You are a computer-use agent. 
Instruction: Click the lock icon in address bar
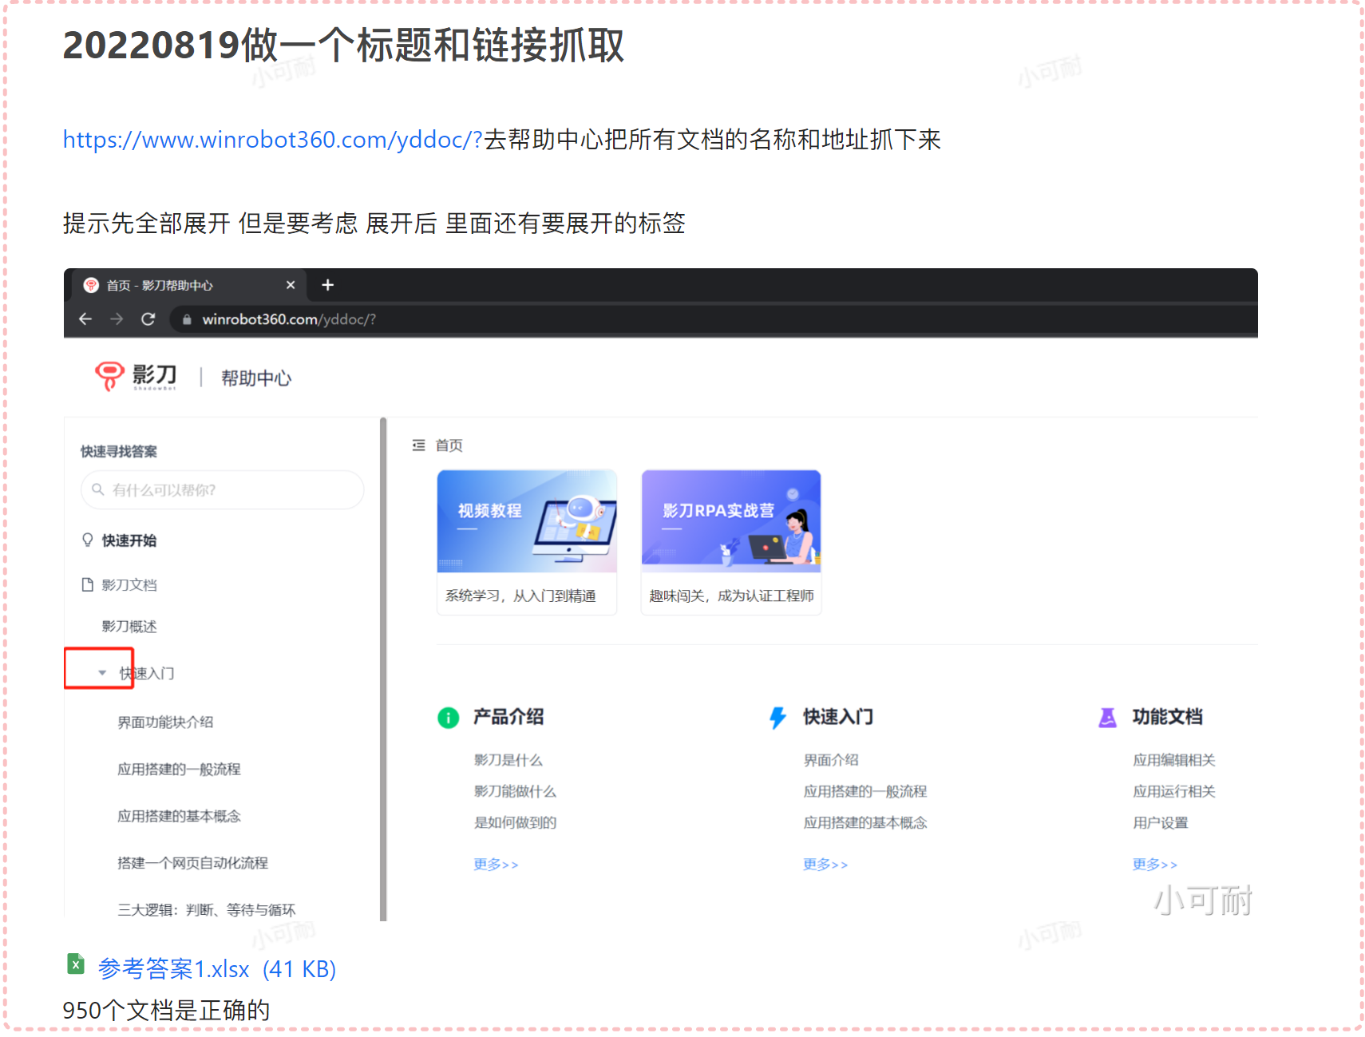pos(187,319)
